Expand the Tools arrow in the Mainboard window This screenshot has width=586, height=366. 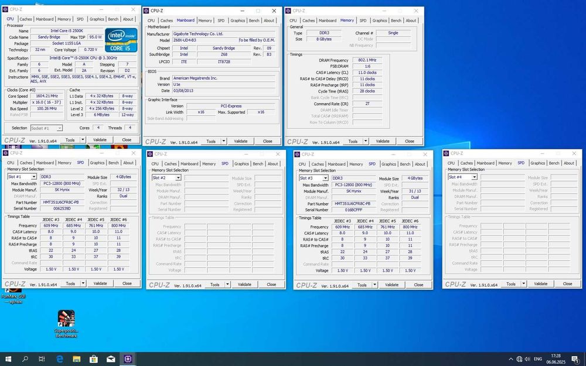[x=223, y=141]
